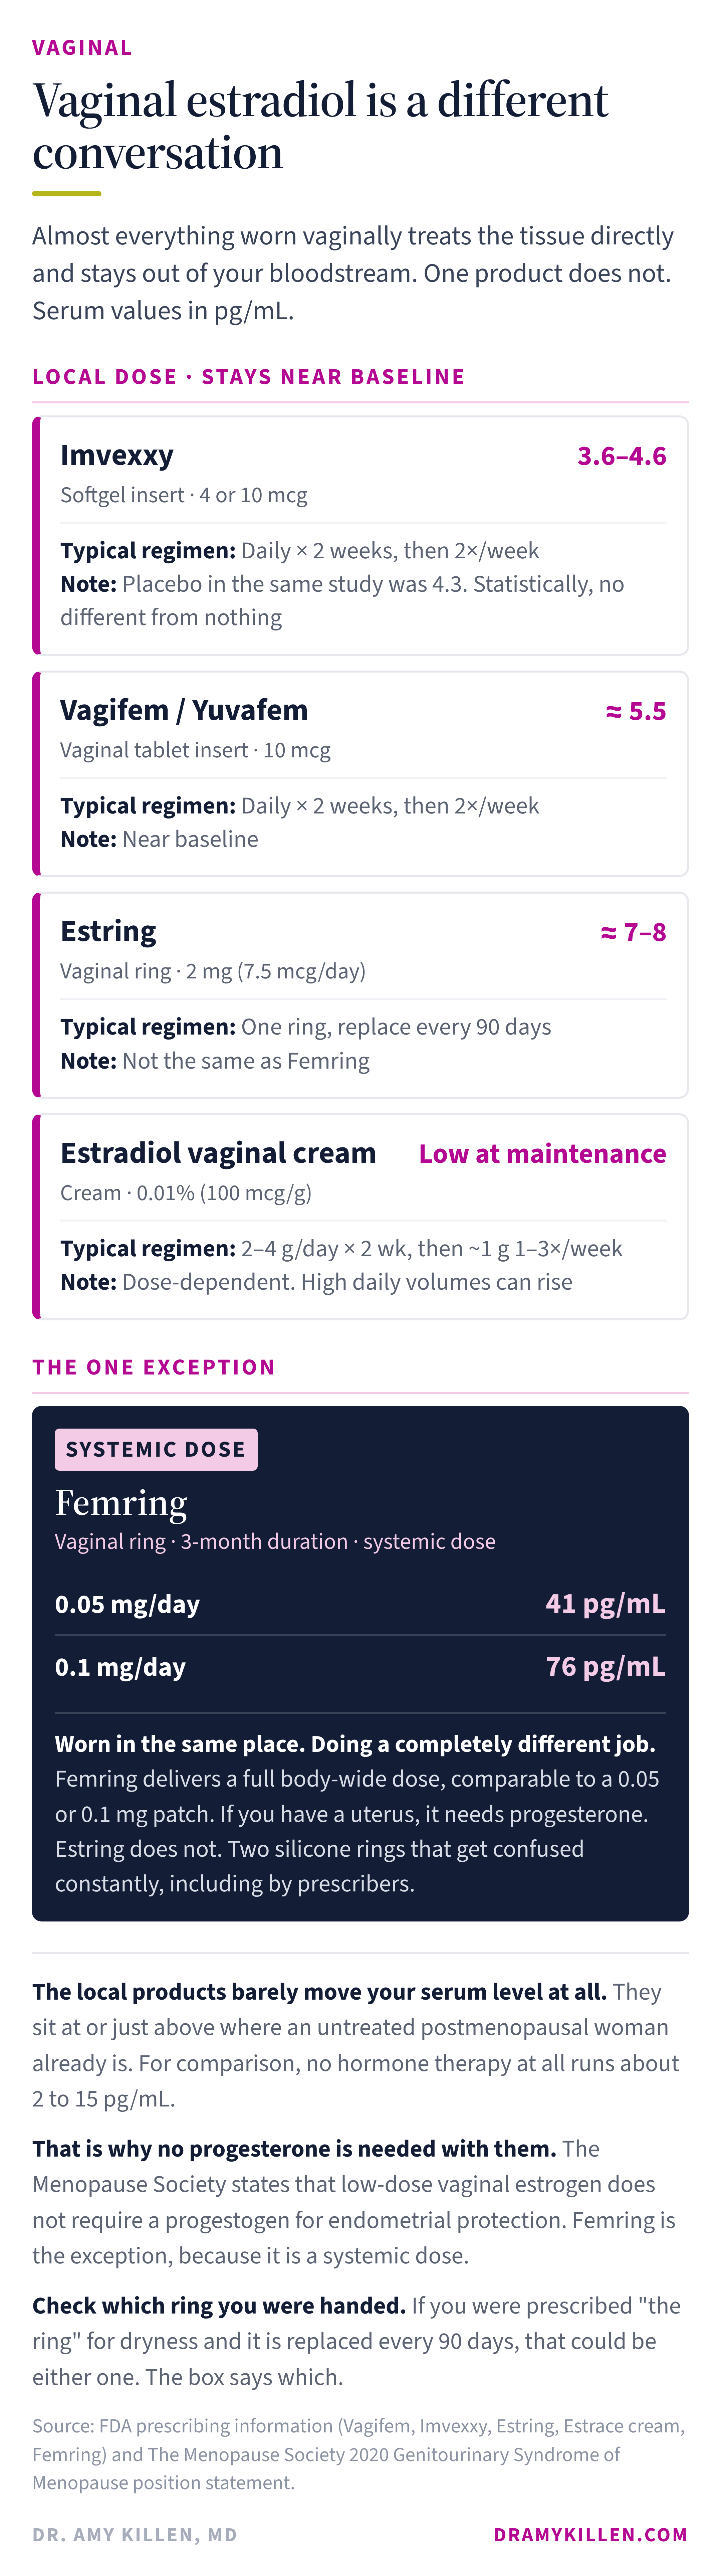Click the olive accent bar under the headline
The height and width of the screenshot is (2576, 721).
click(x=67, y=193)
